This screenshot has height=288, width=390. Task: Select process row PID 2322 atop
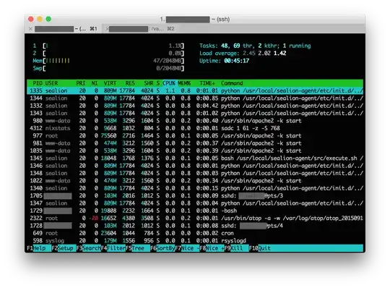(195, 219)
